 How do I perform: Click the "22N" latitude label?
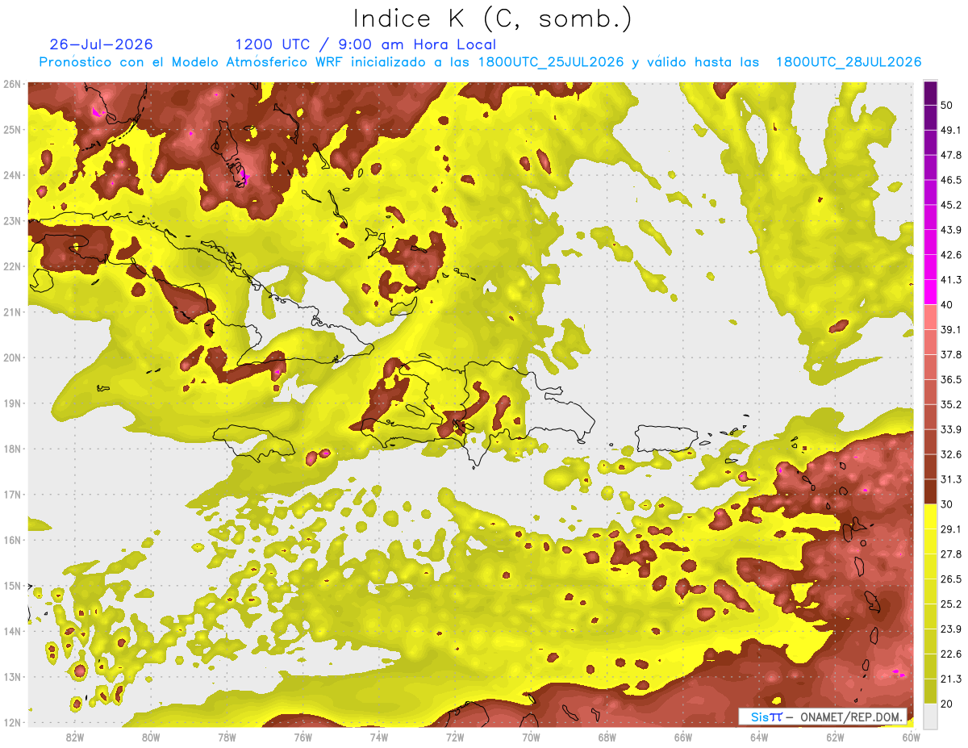[x=12, y=266]
